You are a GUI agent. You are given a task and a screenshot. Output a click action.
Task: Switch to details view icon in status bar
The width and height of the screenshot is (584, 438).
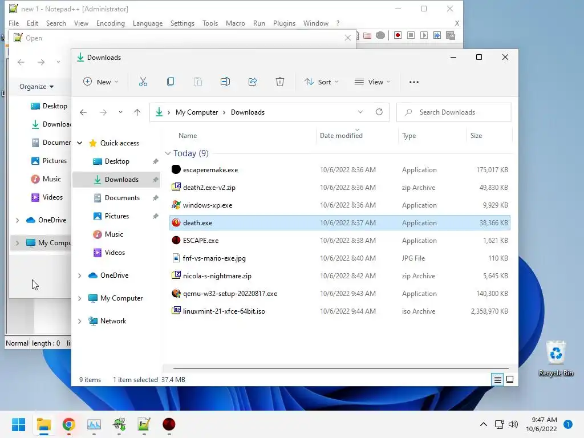click(x=497, y=379)
